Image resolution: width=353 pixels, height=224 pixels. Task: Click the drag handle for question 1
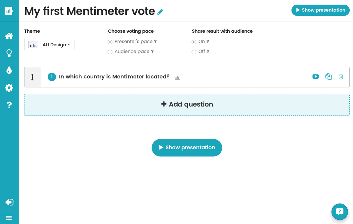(32, 77)
